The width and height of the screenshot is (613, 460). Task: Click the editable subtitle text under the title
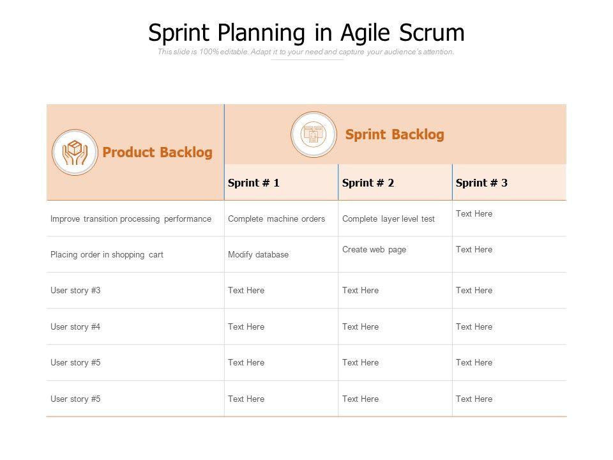click(x=306, y=52)
